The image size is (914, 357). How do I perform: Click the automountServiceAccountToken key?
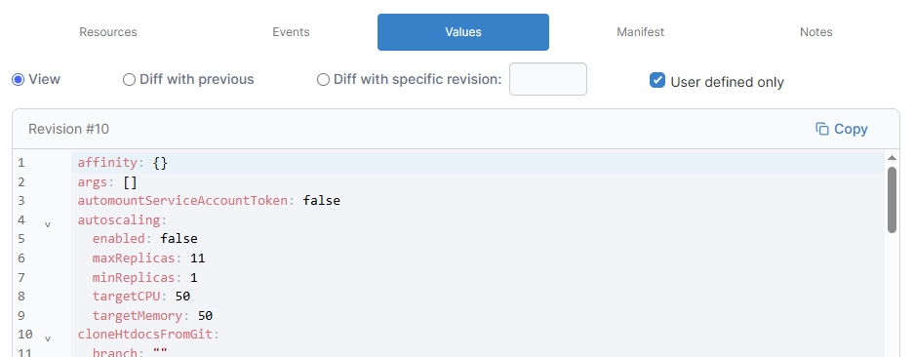click(x=182, y=201)
